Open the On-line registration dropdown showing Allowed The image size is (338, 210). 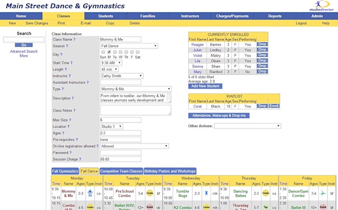135,146
